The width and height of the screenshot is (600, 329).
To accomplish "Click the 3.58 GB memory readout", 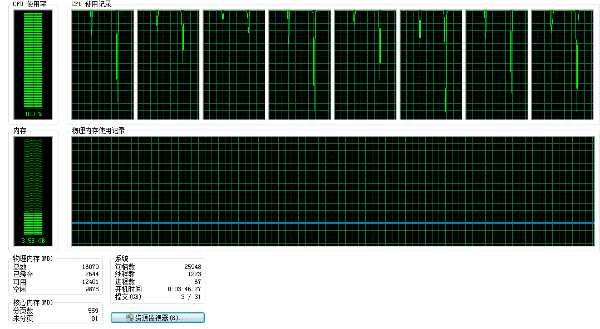I will (33, 241).
